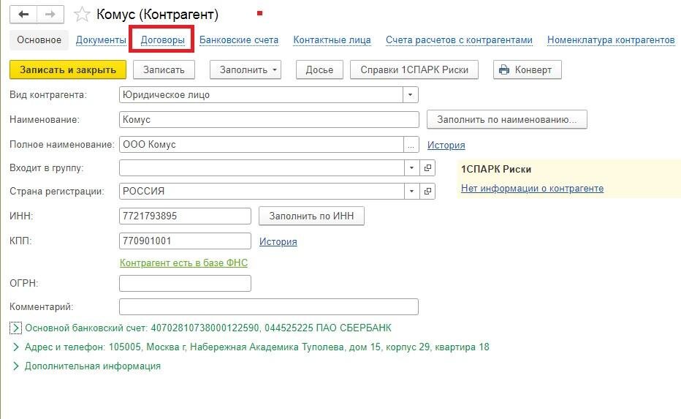Viewport: 681px width, 419px height.
Task: Click the Конверт print button
Action: 528,69
